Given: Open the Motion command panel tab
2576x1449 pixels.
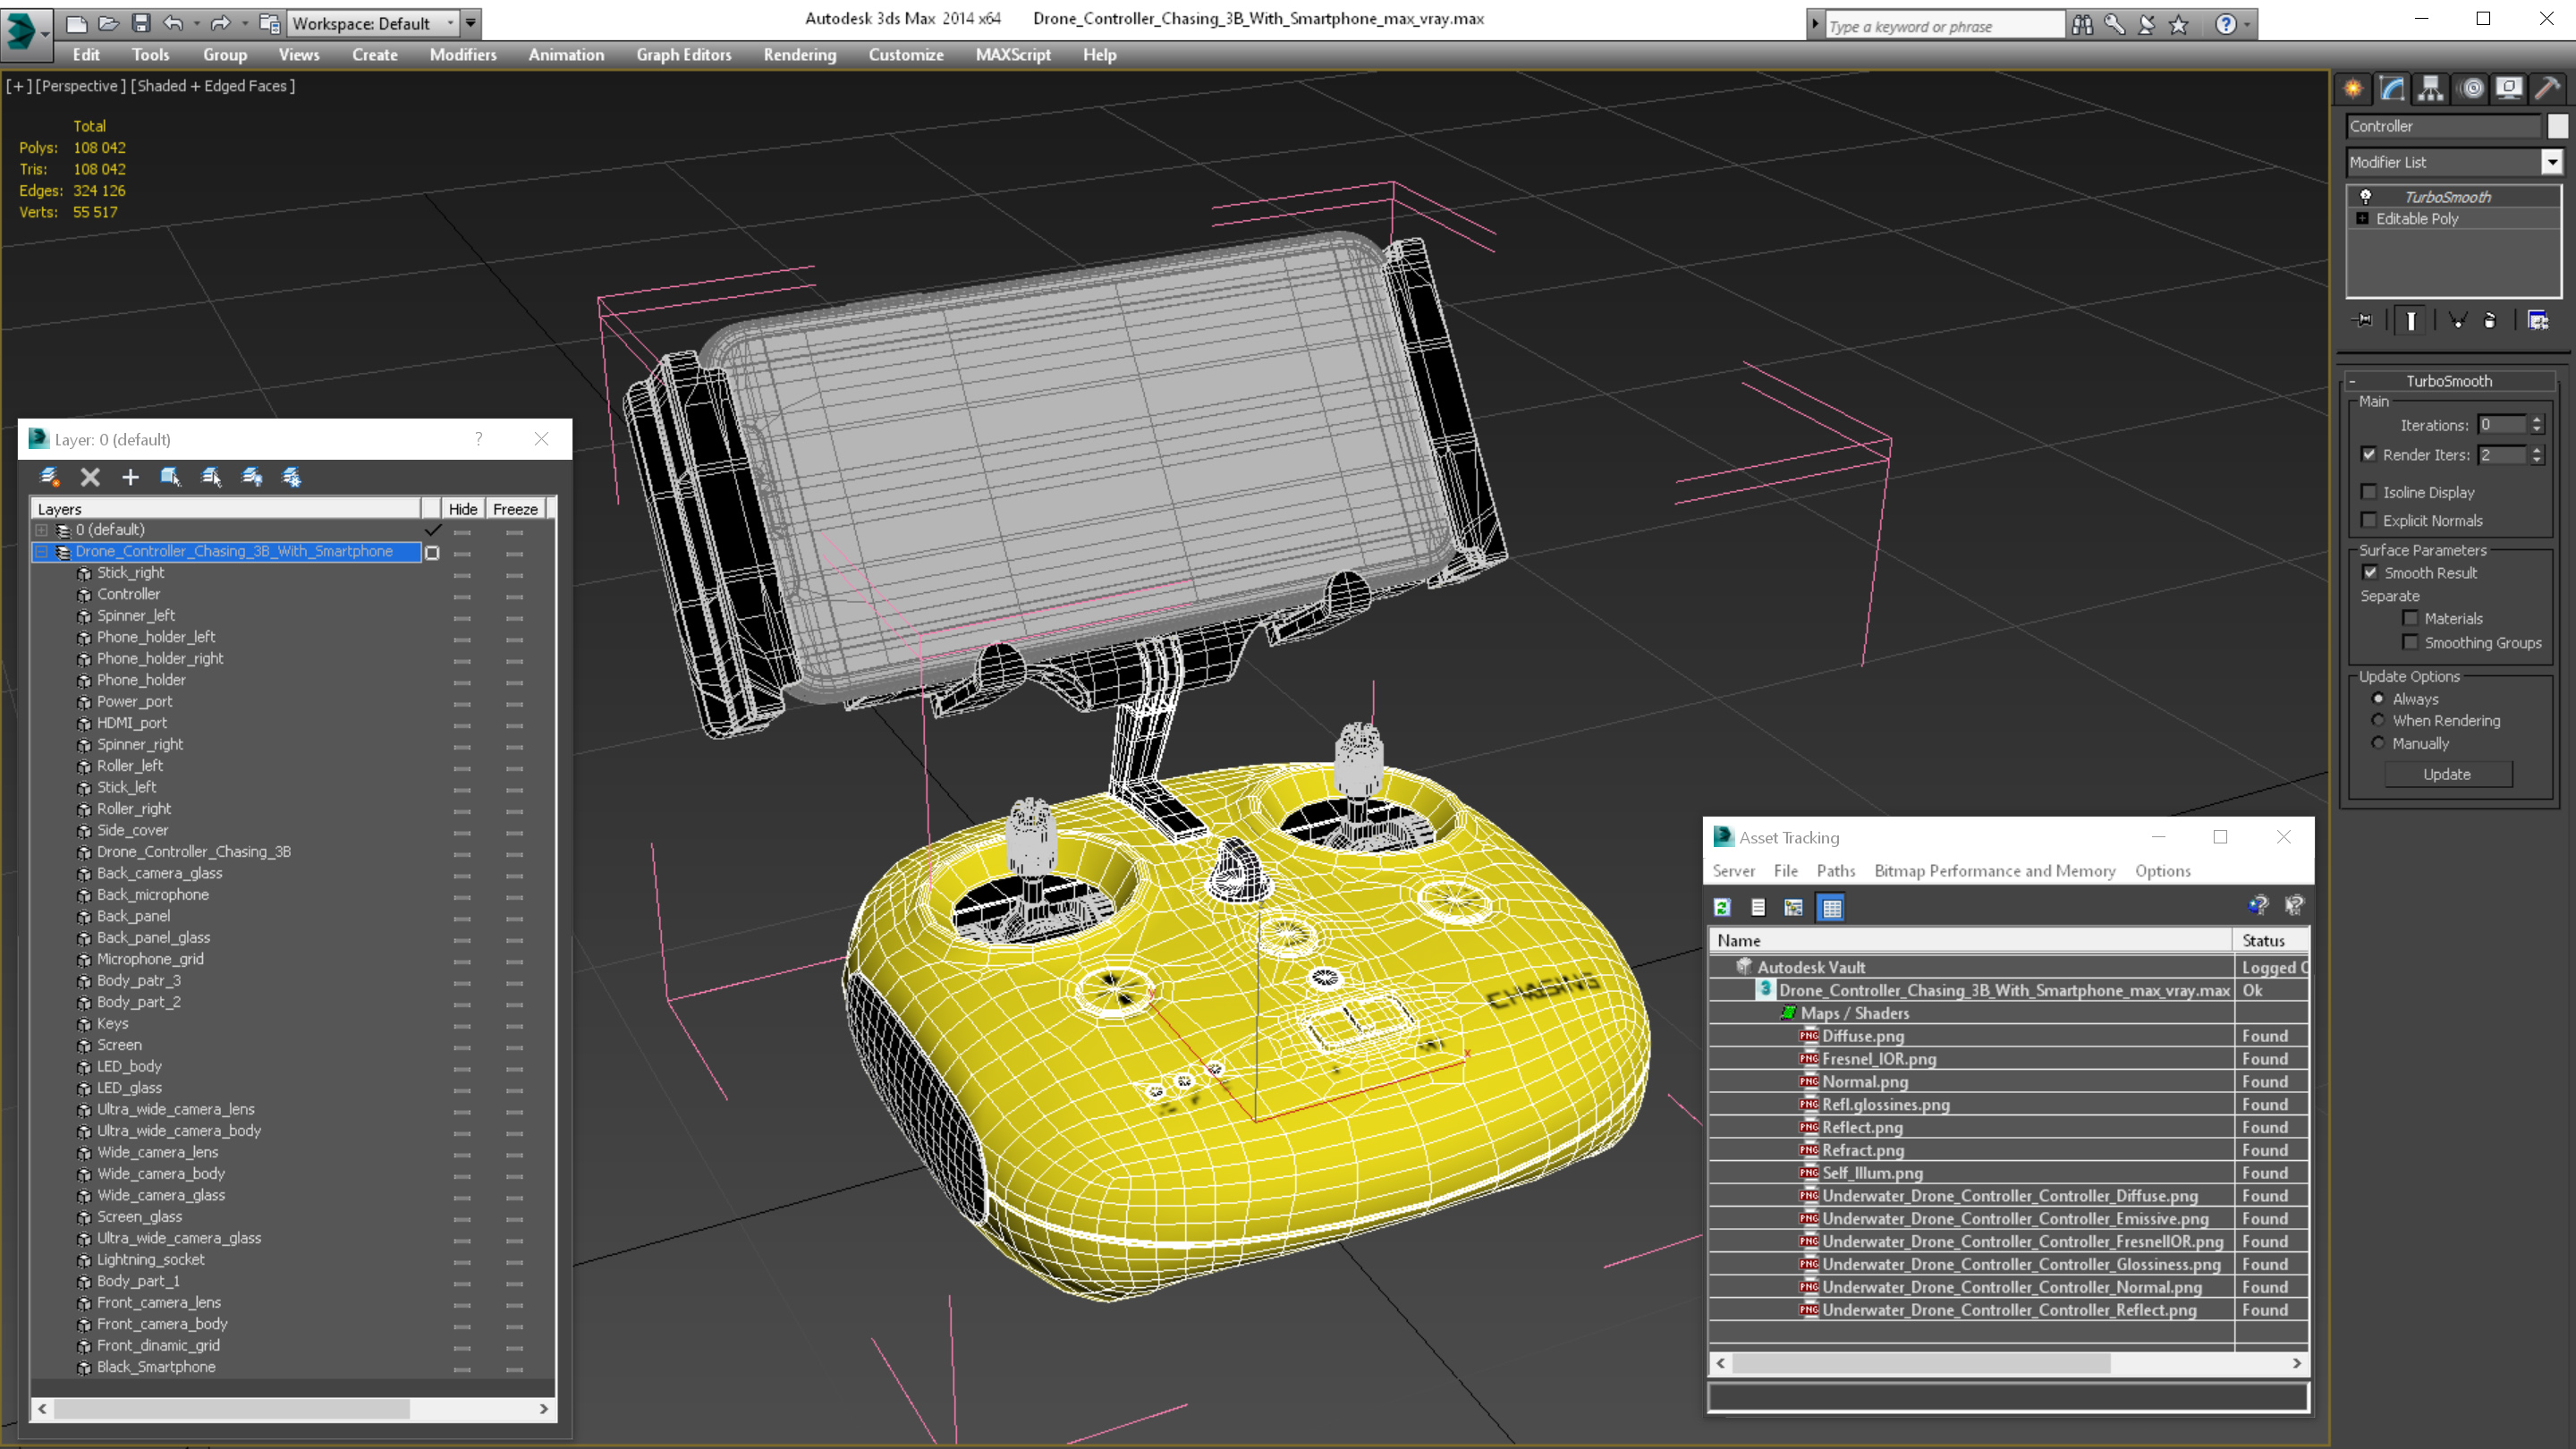Looking at the screenshot, I should tap(2472, 89).
